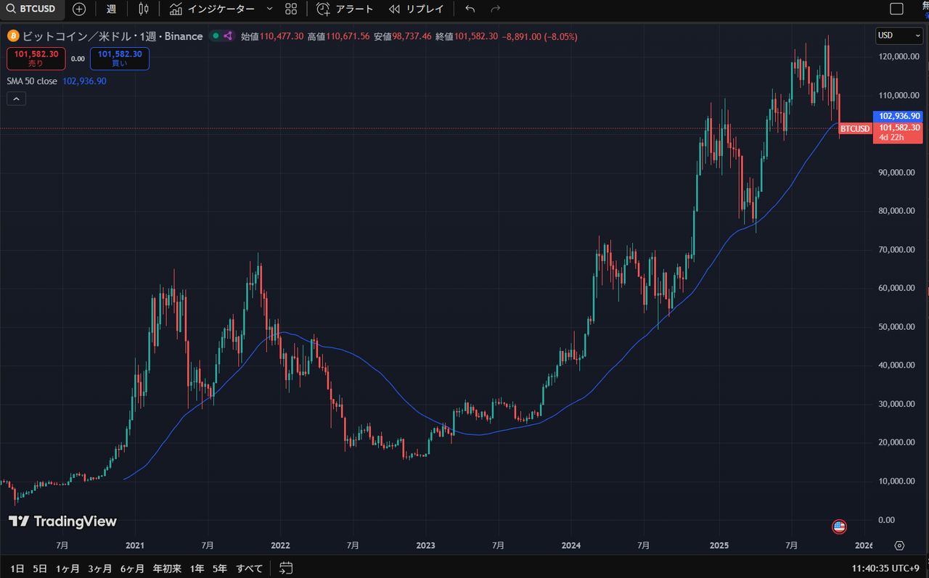Image resolution: width=929 pixels, height=578 pixels.
Task: Create an alert with アラート
Action: [345, 9]
